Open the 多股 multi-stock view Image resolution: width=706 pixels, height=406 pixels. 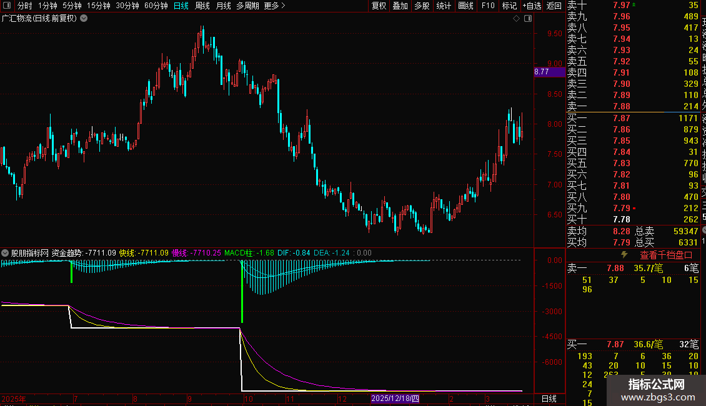pyautogui.click(x=422, y=6)
